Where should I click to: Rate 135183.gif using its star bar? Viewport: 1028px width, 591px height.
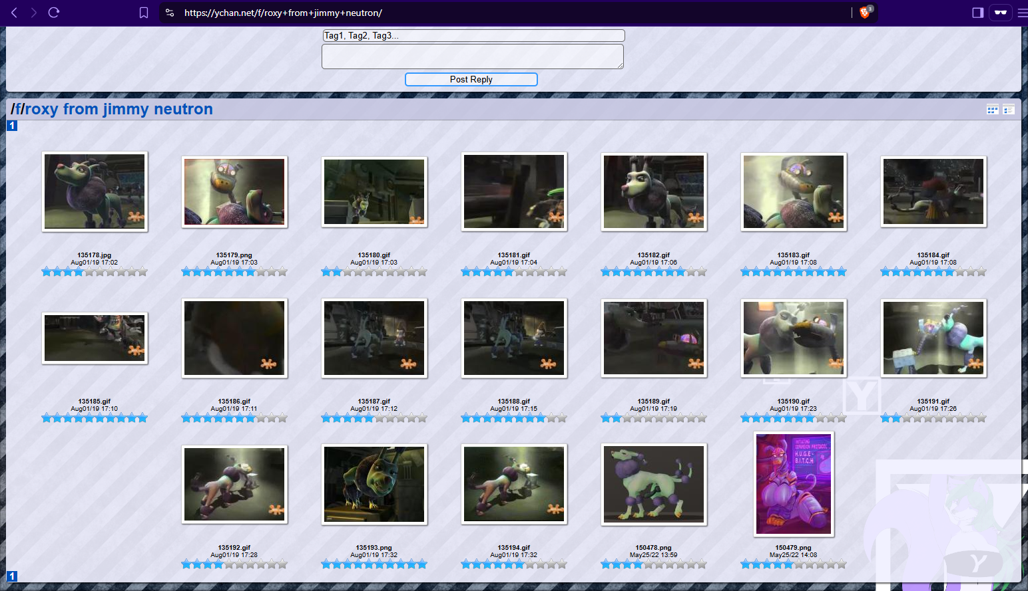(x=794, y=272)
